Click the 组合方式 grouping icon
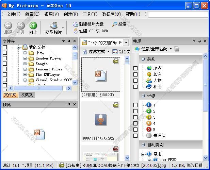The image size is (210, 170). coord(115,52)
